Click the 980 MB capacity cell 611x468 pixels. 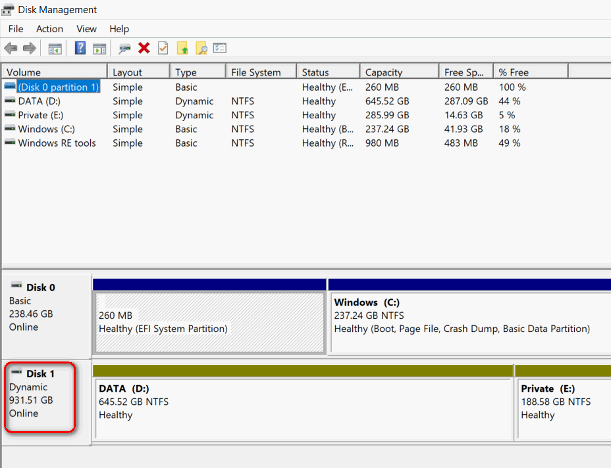point(382,143)
